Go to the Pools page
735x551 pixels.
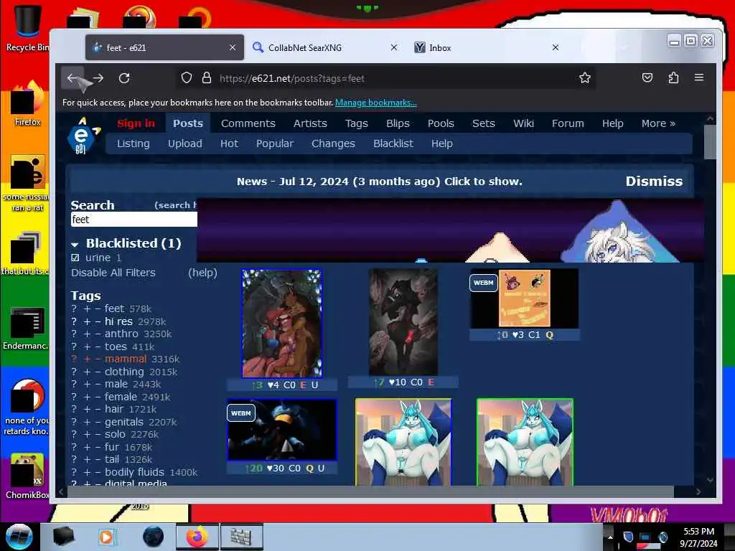[441, 123]
